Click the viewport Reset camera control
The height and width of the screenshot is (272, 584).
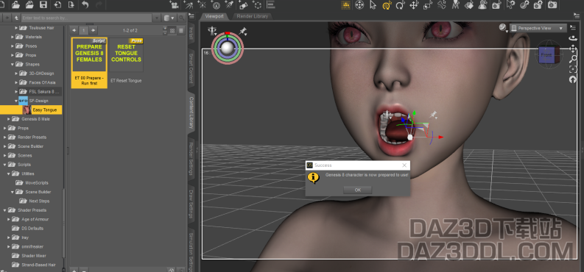(x=573, y=79)
